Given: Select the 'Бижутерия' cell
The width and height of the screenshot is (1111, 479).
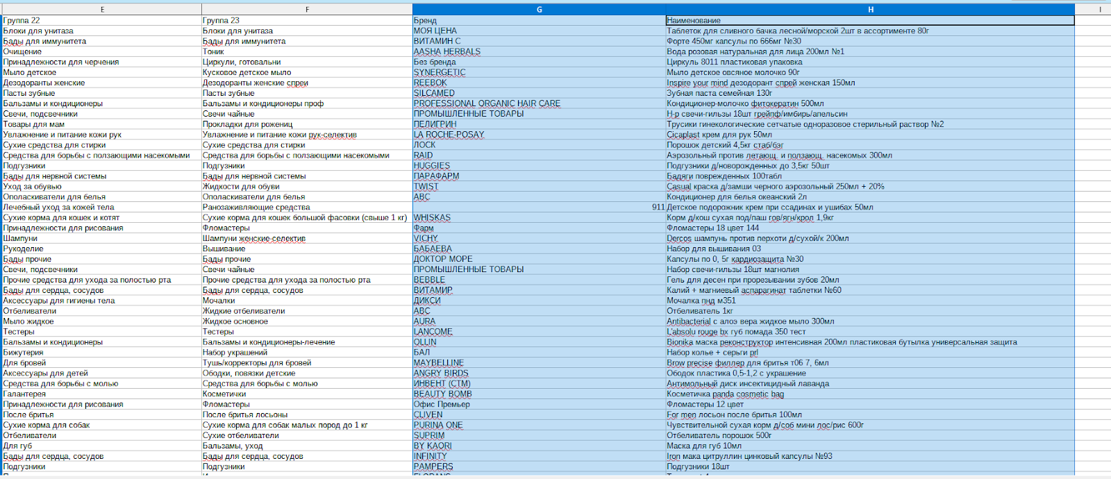Looking at the screenshot, I should click(102, 352).
